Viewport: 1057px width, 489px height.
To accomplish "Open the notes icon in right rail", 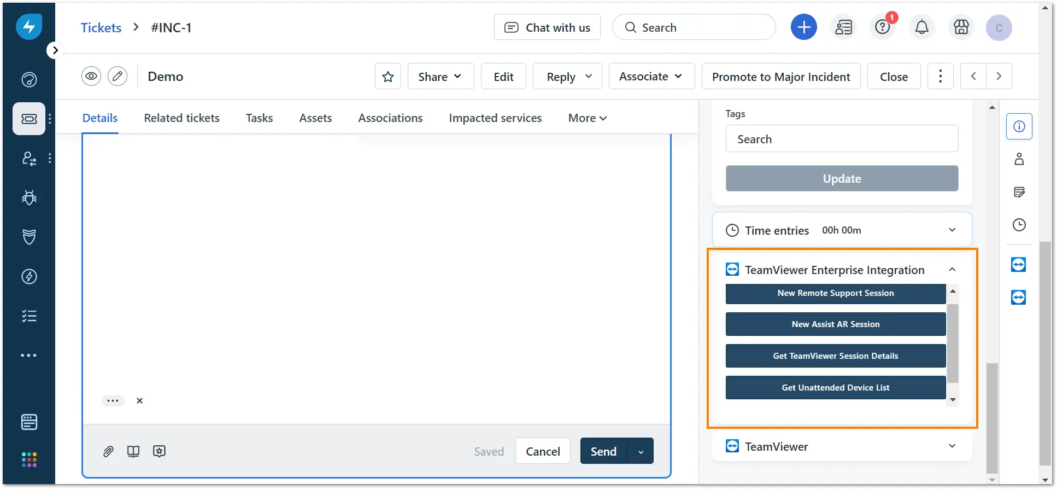I will click(x=1019, y=192).
